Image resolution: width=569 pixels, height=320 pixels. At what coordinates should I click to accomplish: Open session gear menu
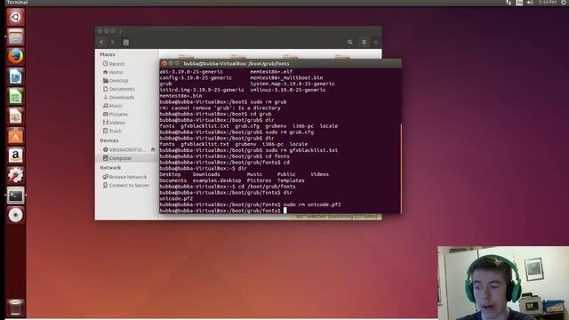click(565, 3)
